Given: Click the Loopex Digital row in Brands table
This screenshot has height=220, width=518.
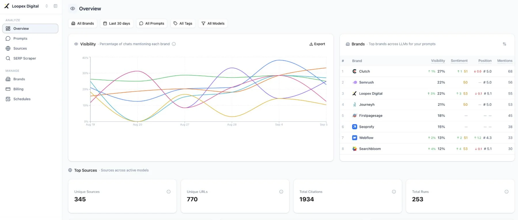Looking at the screenshot, I should [427, 93].
